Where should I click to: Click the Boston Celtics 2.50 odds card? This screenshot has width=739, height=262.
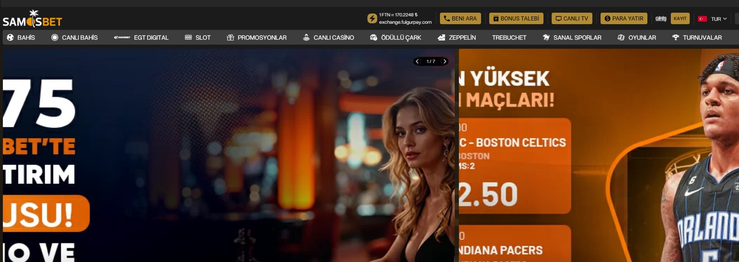pyautogui.click(x=515, y=166)
